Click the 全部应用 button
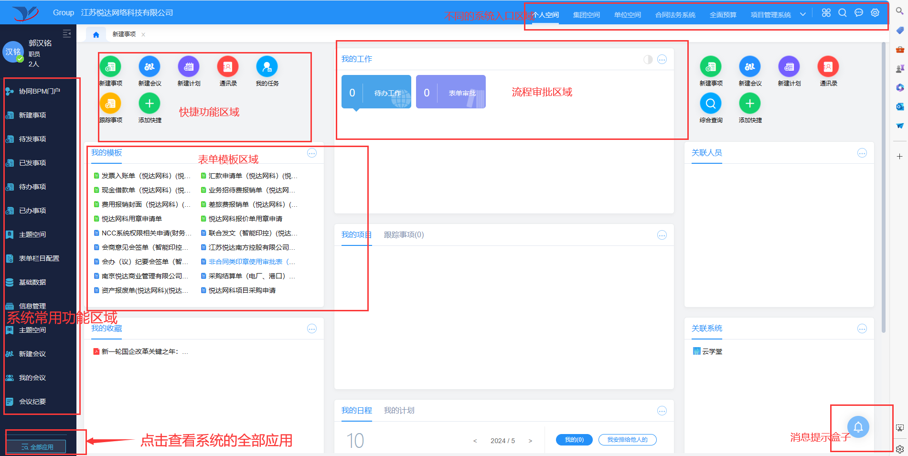This screenshot has width=908, height=456. coord(36,447)
